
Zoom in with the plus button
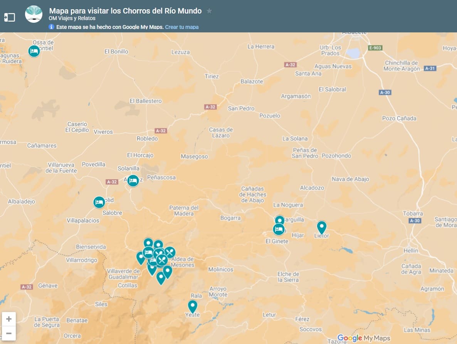pos(9,319)
